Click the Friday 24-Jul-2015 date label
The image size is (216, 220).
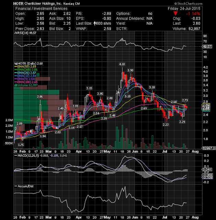(184, 9)
